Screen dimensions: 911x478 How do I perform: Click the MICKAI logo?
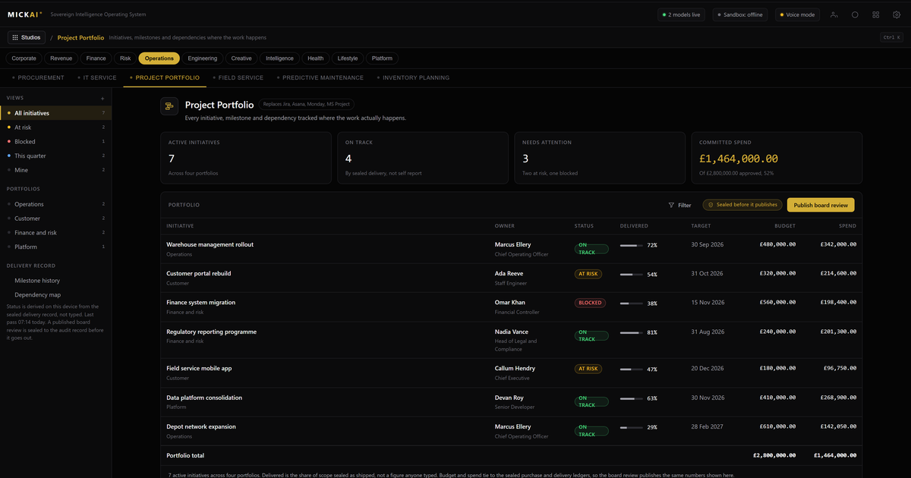25,14
